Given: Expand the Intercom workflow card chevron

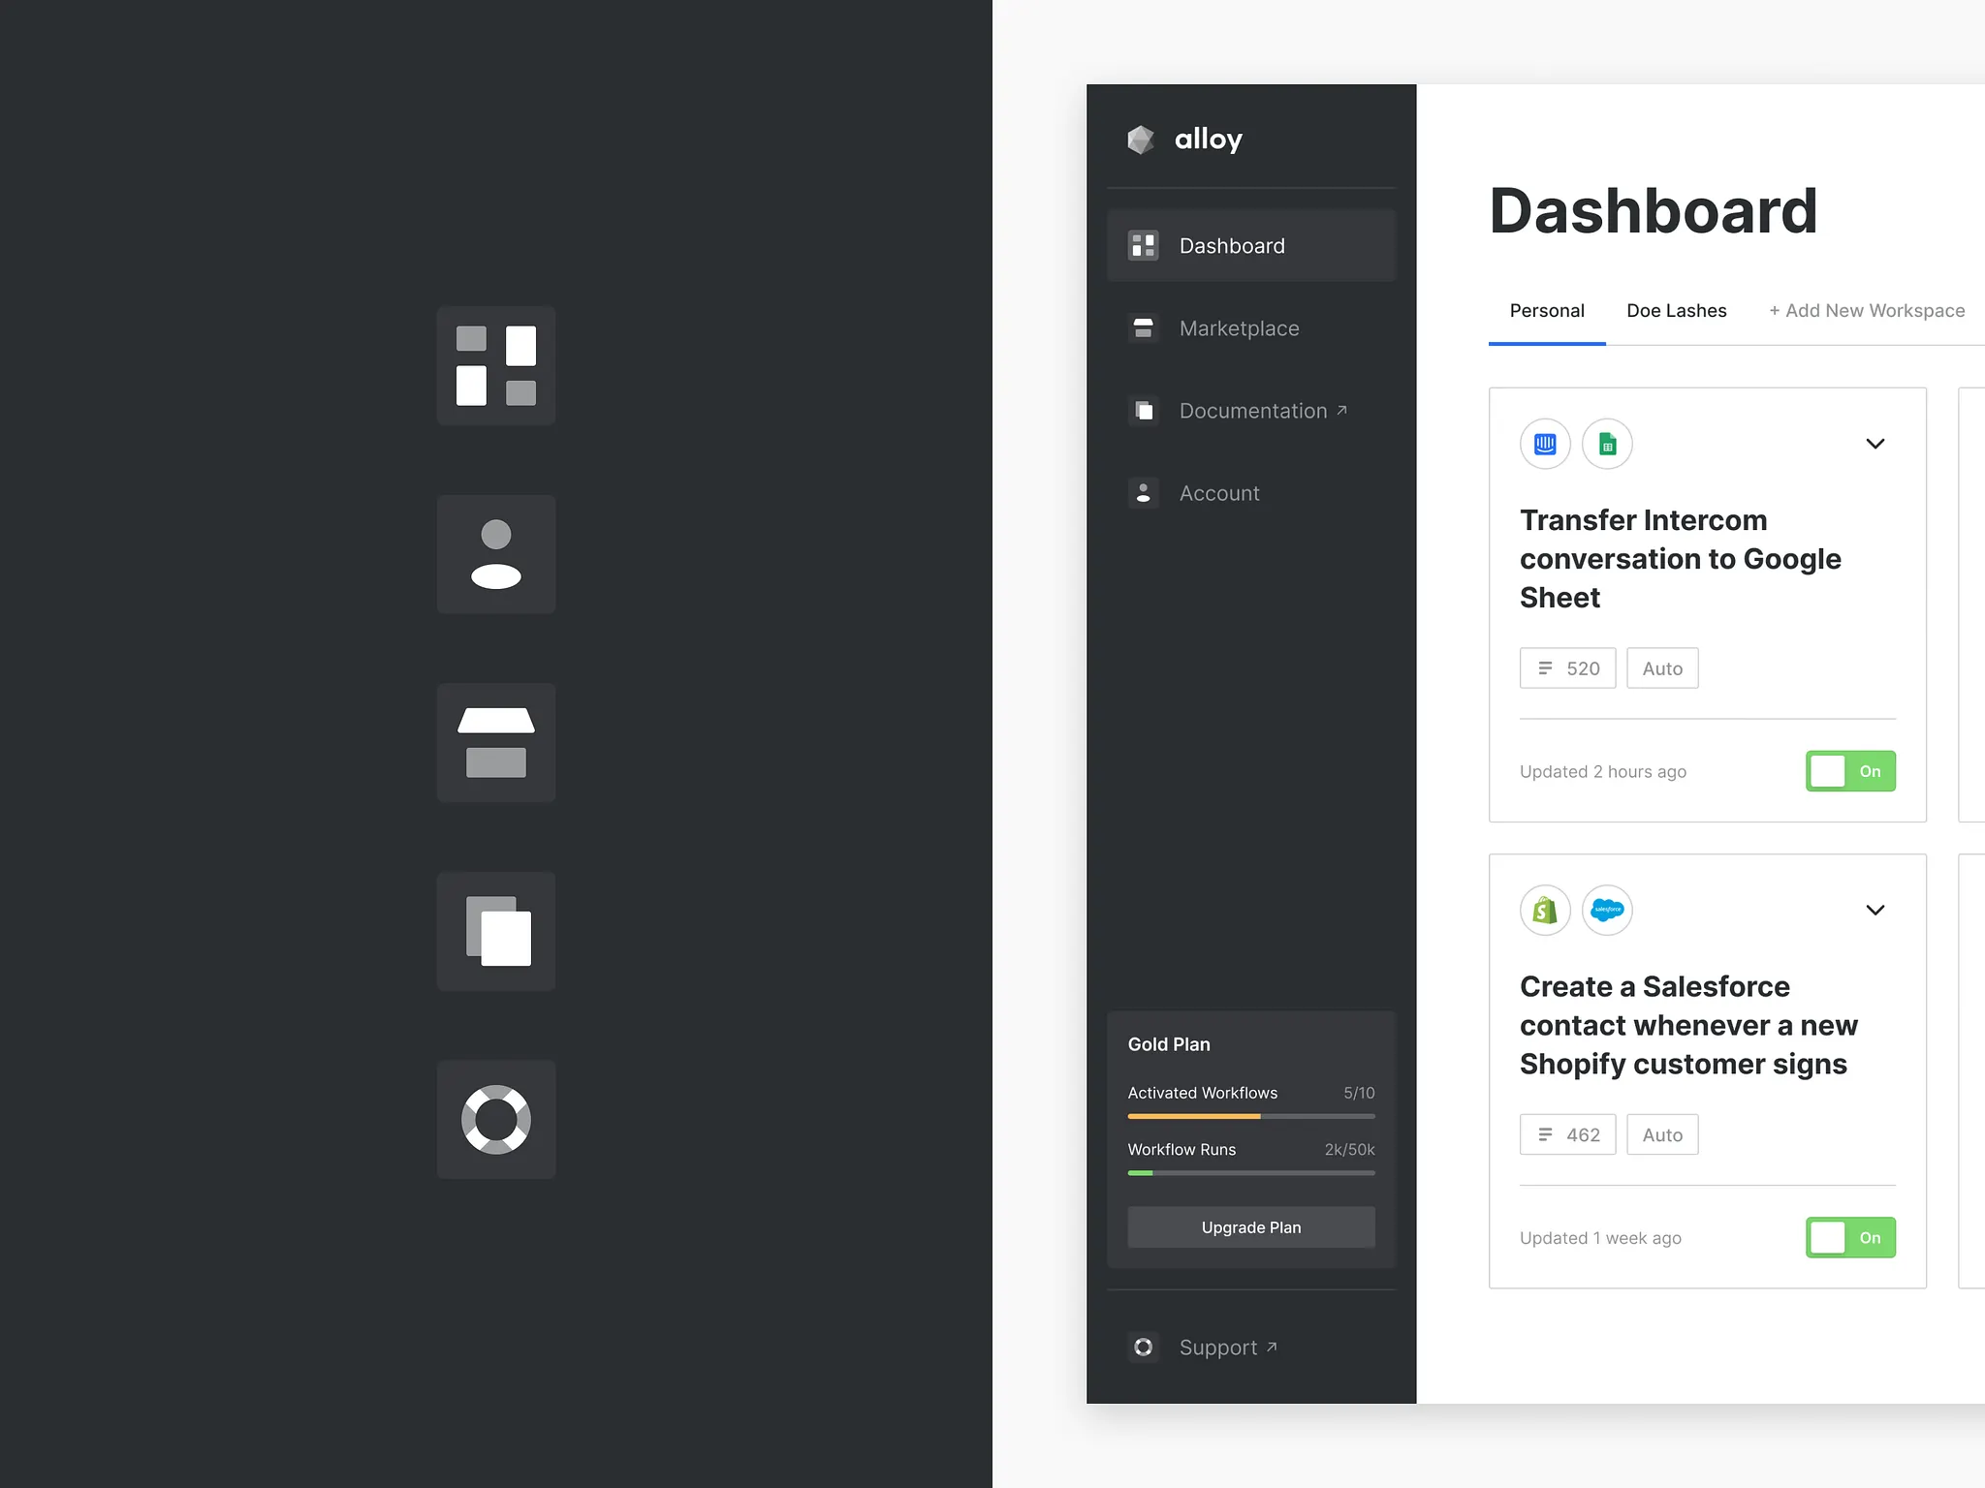Looking at the screenshot, I should [x=1875, y=444].
